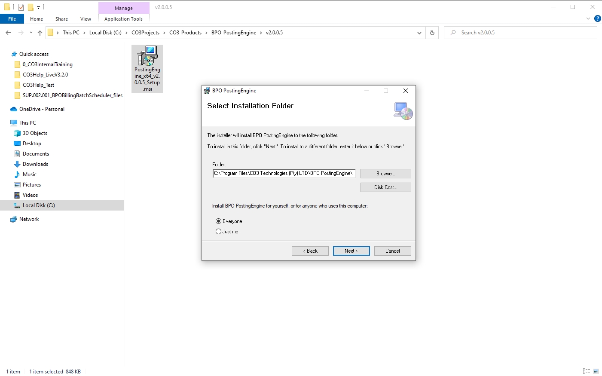
Task: Click CO3Projects in the address breadcrumb
Action: click(145, 33)
